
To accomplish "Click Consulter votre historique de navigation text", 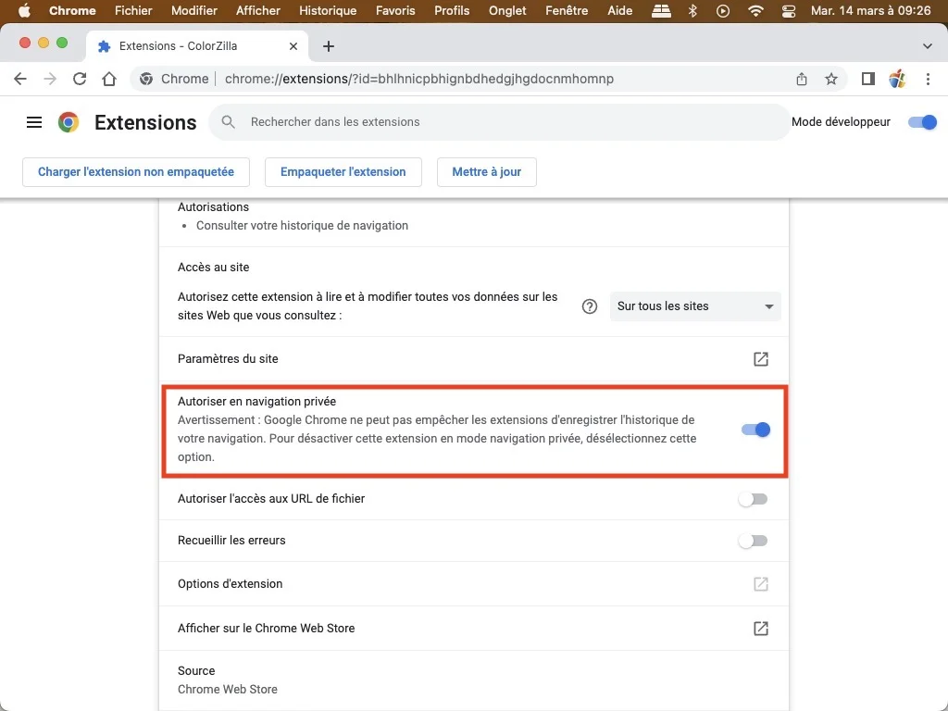I will pyautogui.click(x=302, y=226).
